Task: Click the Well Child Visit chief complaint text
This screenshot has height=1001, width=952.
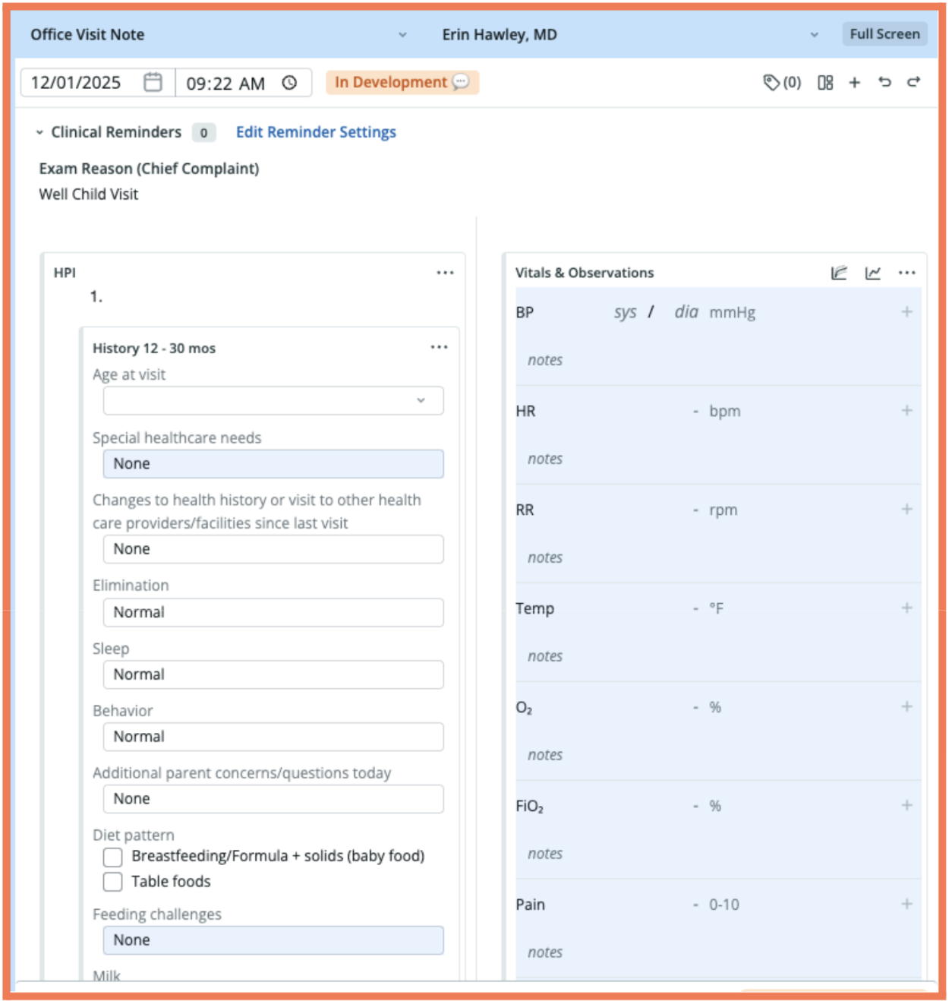Action: (x=89, y=194)
